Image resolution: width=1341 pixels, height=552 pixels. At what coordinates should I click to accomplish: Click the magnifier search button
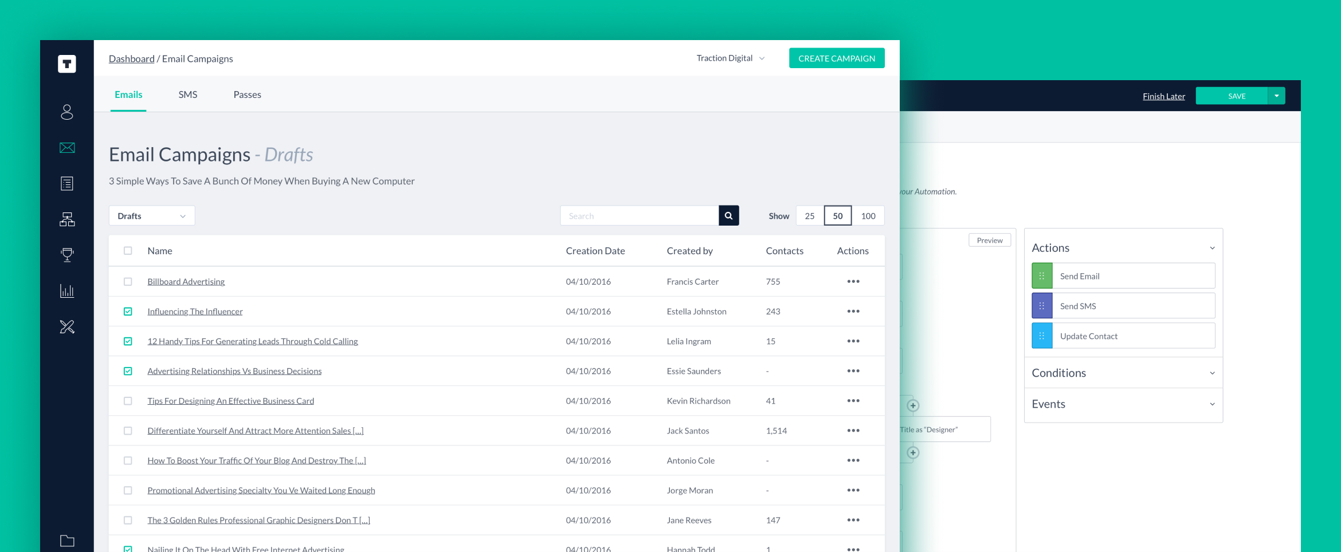click(x=728, y=216)
